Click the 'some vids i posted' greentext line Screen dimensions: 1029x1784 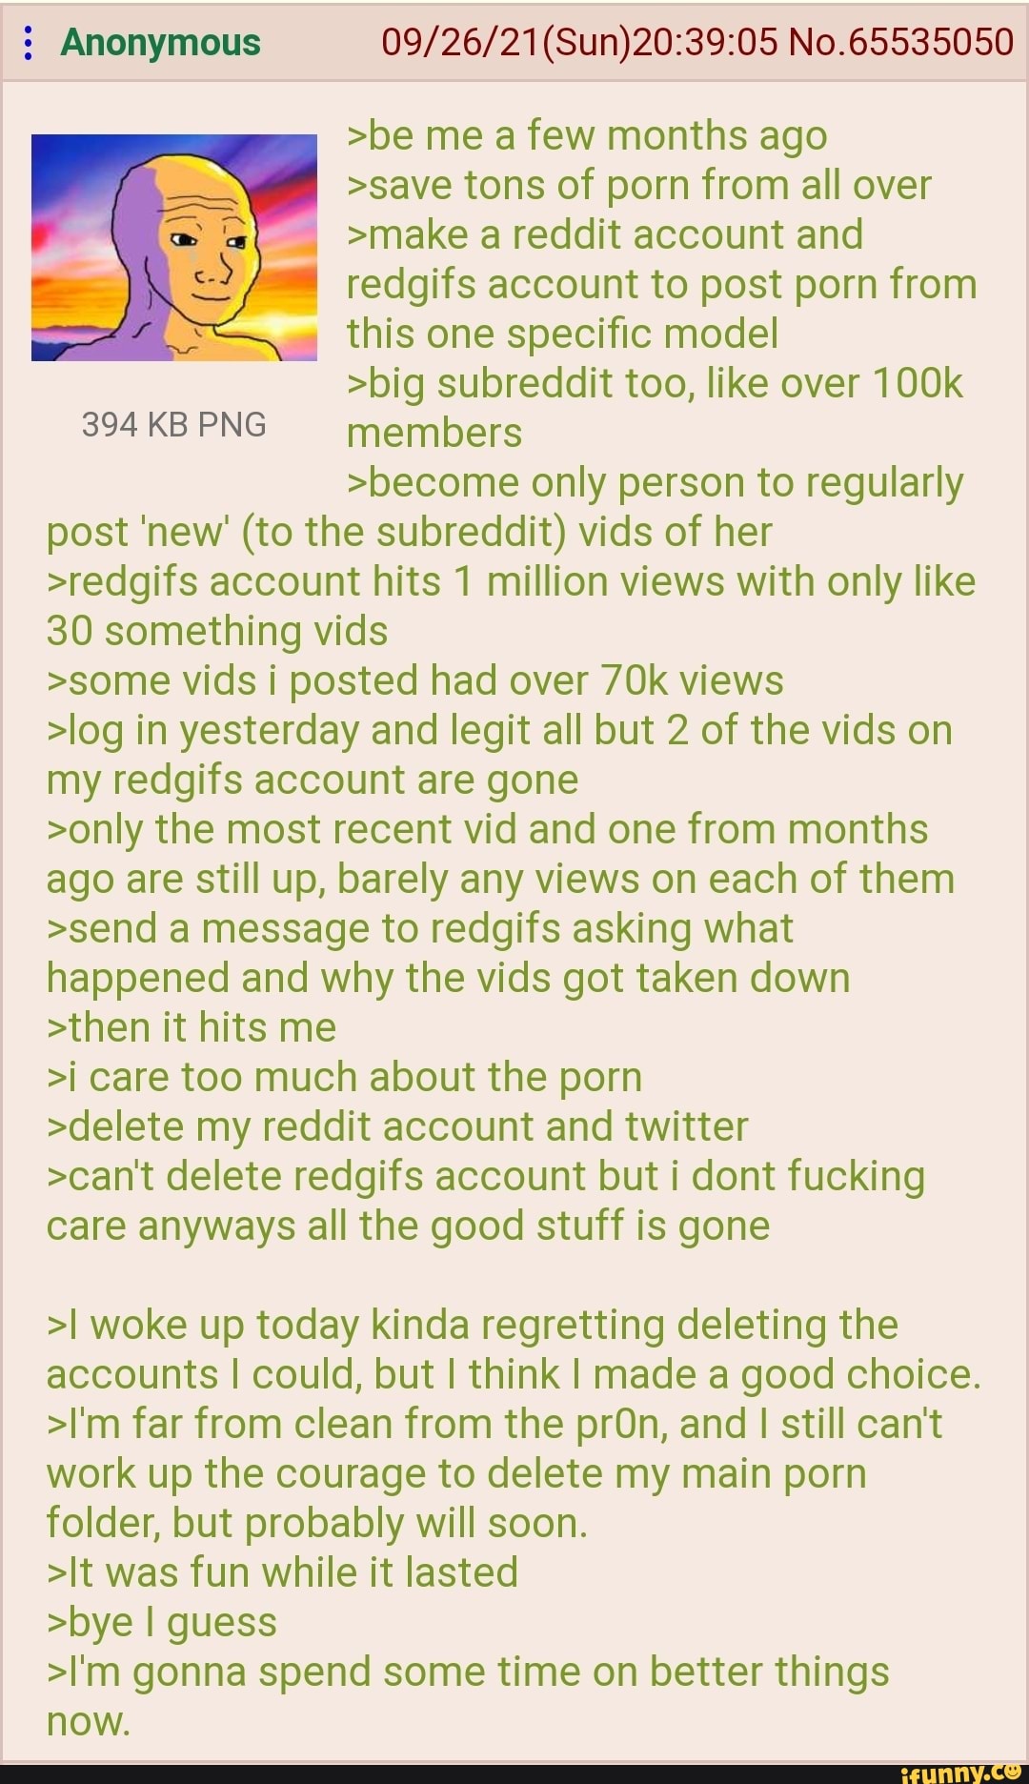tap(415, 680)
